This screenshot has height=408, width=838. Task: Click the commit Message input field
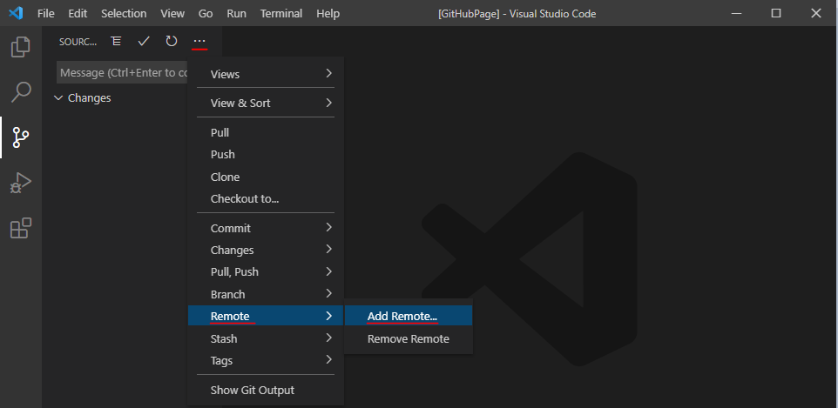[122, 72]
